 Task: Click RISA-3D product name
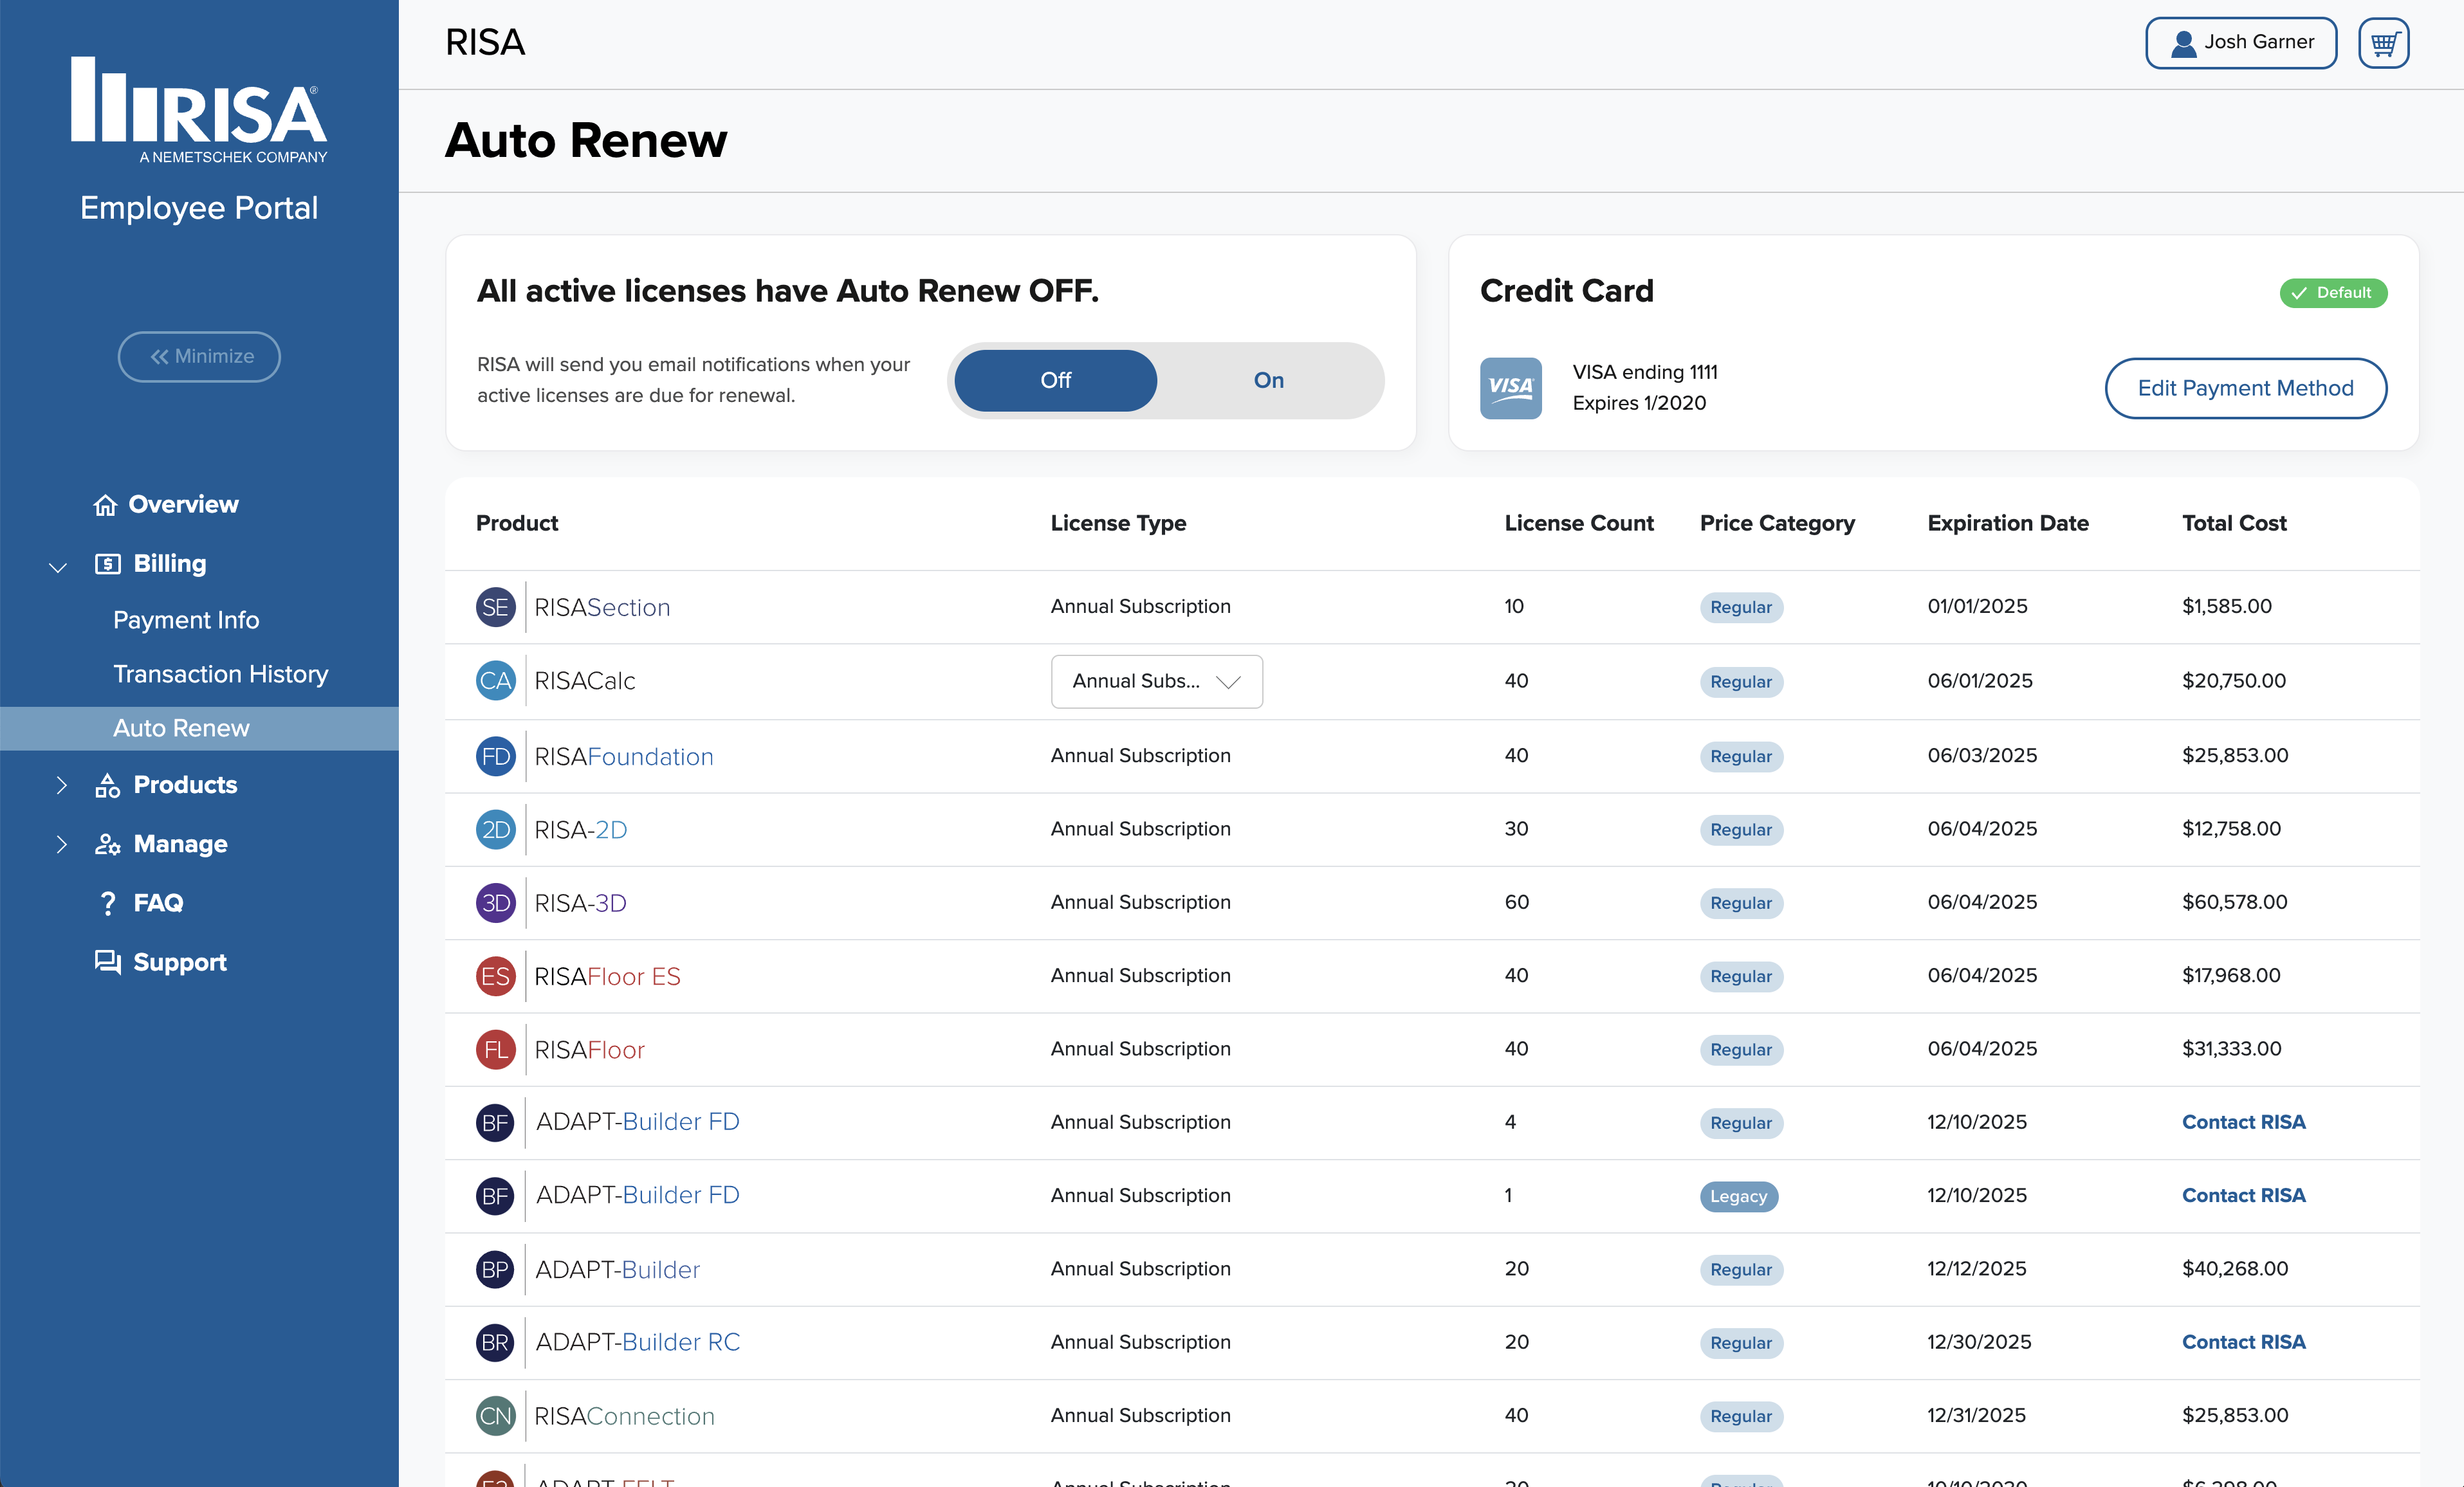(580, 903)
